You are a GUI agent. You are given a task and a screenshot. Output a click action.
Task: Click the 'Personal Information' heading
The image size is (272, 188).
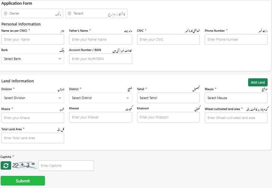click(21, 24)
